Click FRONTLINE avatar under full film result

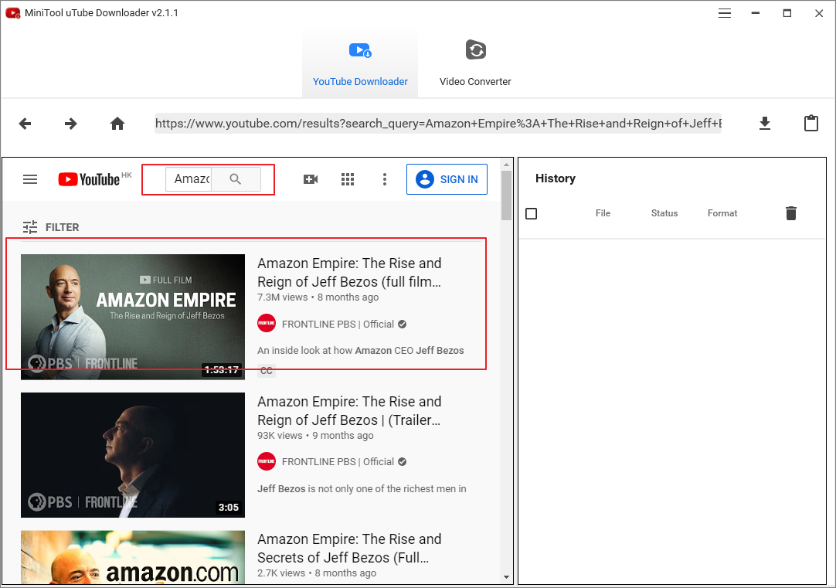click(267, 323)
